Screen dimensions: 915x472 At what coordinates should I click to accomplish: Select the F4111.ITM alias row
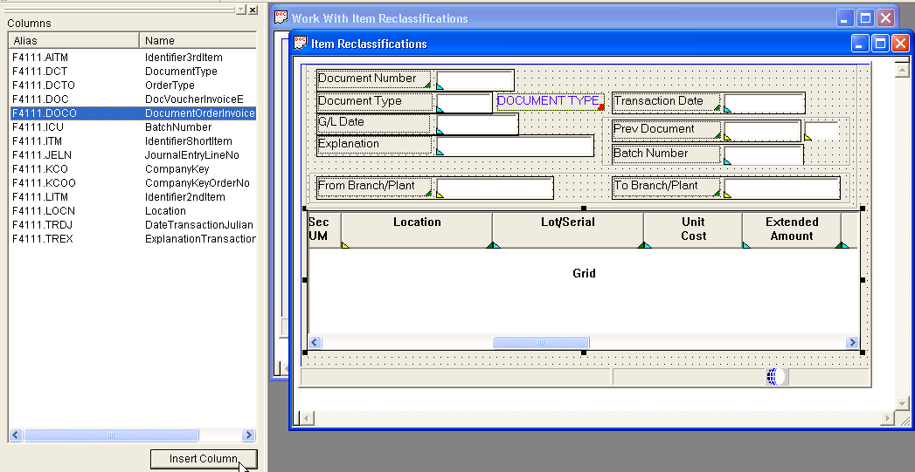click(x=133, y=141)
